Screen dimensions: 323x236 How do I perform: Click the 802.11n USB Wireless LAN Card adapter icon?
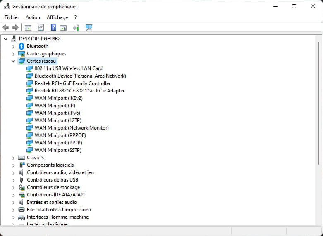(29, 68)
